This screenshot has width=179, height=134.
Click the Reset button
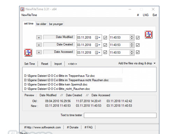(45, 64)
